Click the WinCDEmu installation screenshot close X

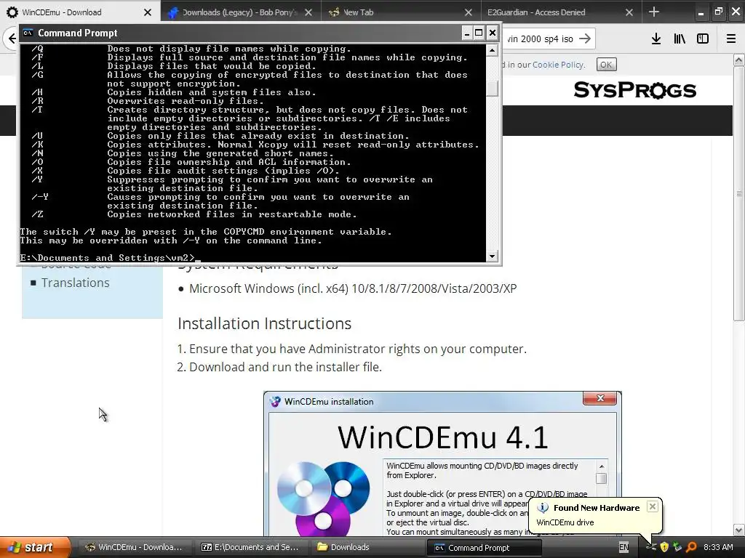[x=600, y=398]
